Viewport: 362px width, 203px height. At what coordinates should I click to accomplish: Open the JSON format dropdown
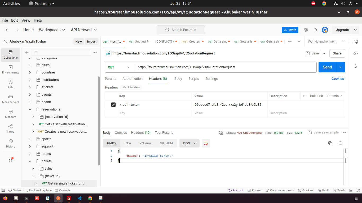(189, 143)
